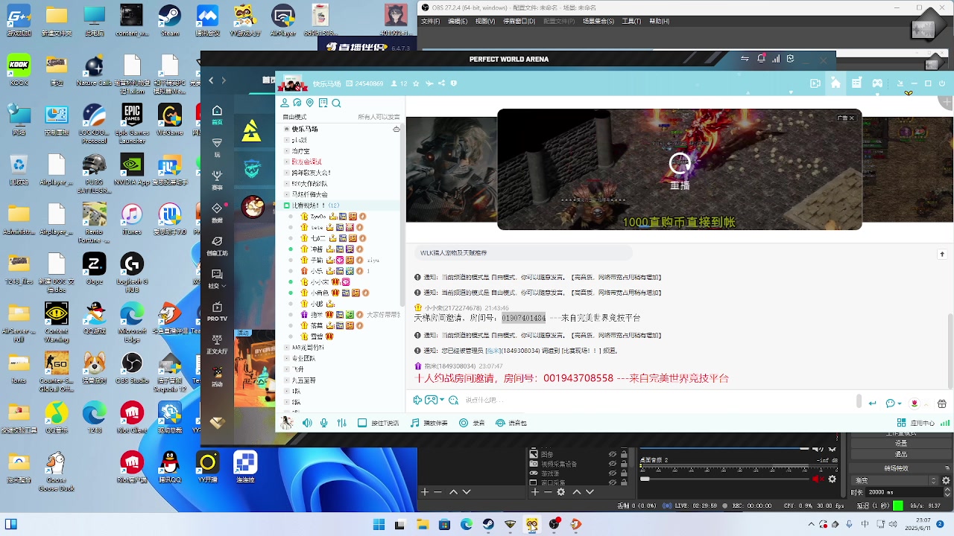Click the YY share channel icon
The image size is (954, 536).
[441, 83]
